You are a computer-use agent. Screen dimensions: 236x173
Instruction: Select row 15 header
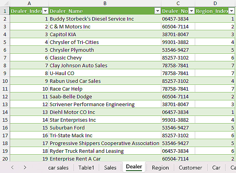point(5,120)
